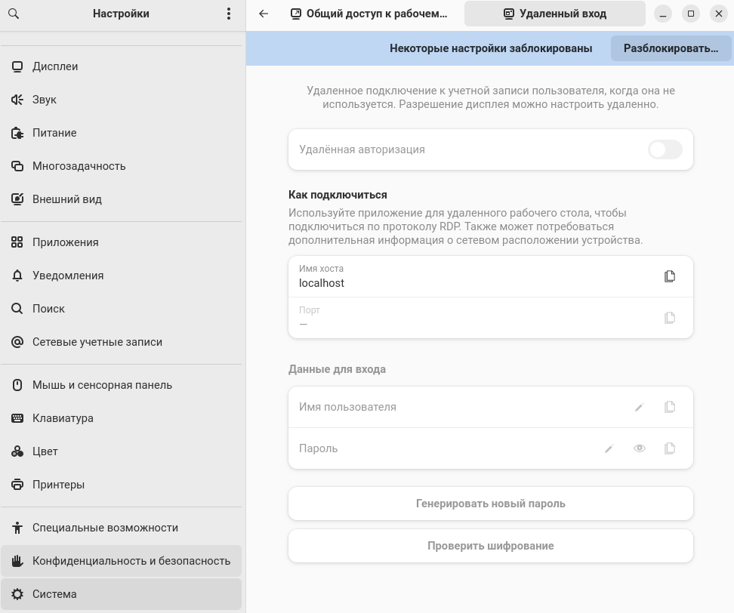This screenshot has height=613, width=734.
Task: Enable the Удалённая авторизация switch
Action: (x=665, y=149)
